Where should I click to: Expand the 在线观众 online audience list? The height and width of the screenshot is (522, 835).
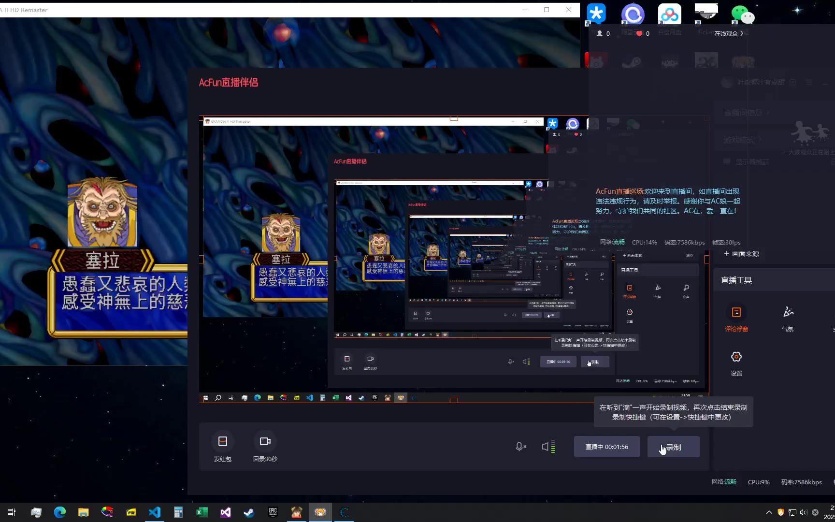(729, 33)
